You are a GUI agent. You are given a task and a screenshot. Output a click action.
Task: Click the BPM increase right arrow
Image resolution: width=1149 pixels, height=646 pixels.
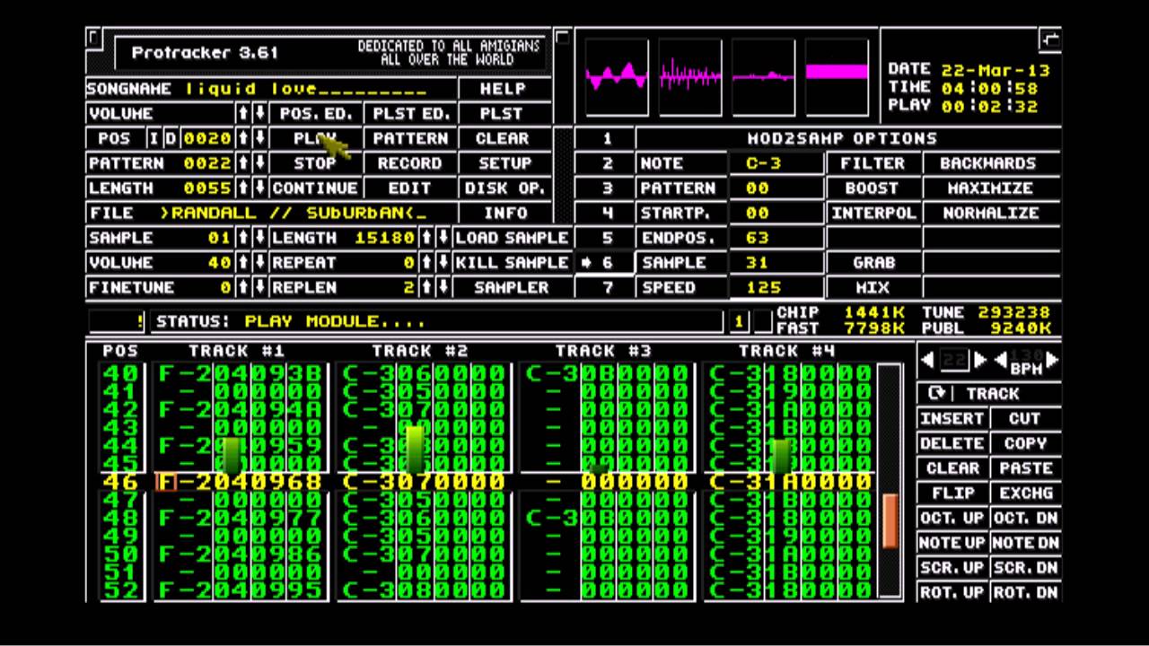[x=1052, y=361]
